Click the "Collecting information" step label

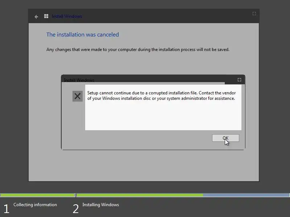click(35, 205)
